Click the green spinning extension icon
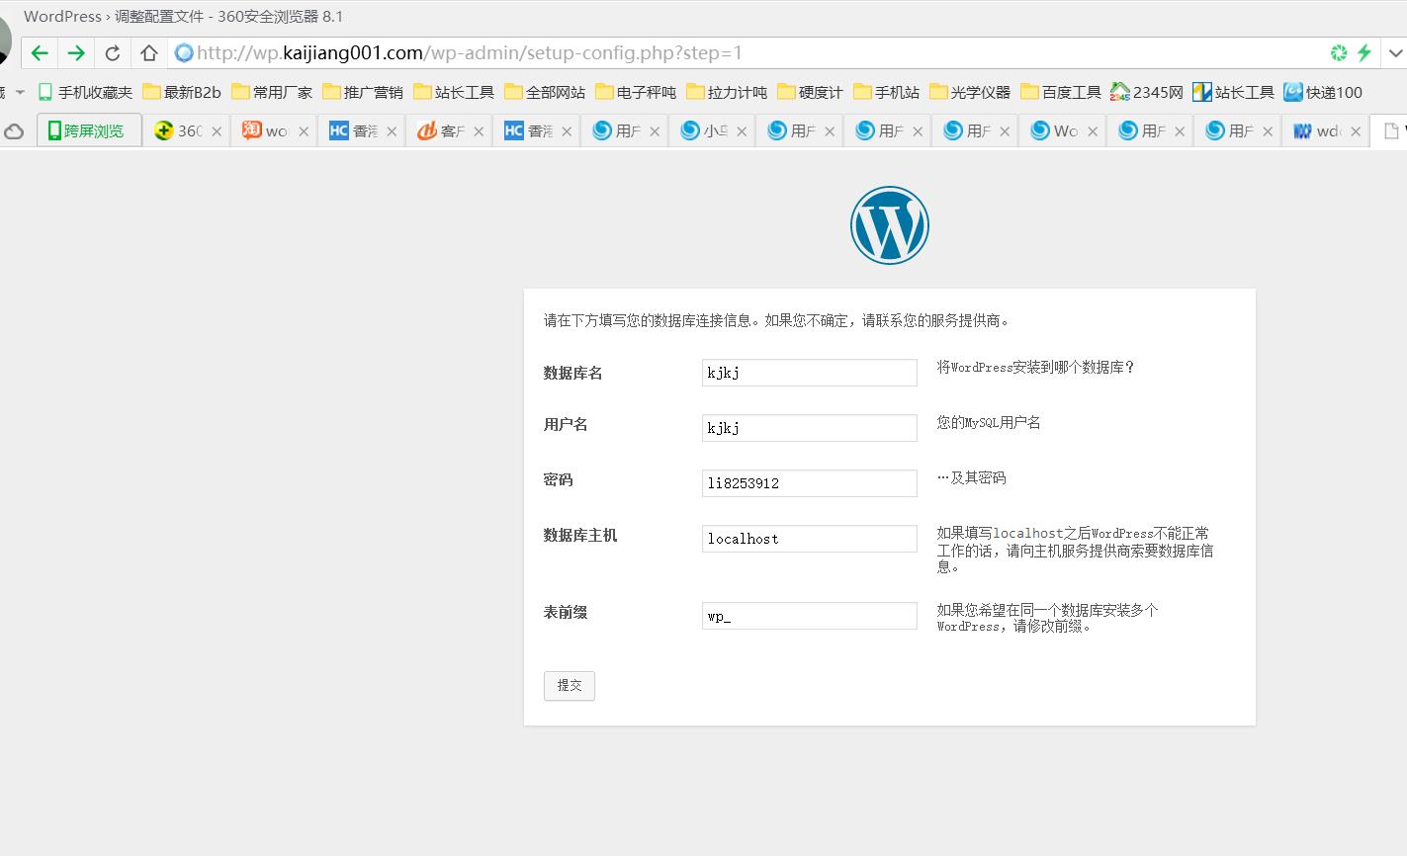 tap(1339, 53)
